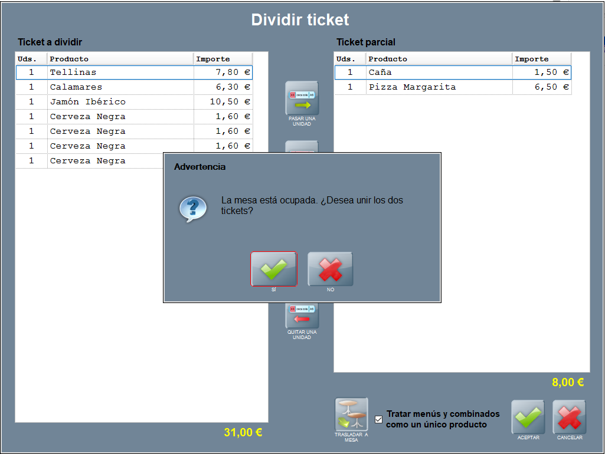This screenshot has height=454, width=605.
Task: Accept the split with the Aceptar checkmark
Action: point(528,417)
